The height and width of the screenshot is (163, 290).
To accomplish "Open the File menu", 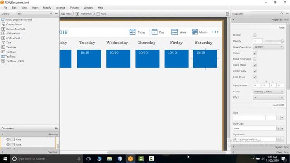I will pyautogui.click(x=5, y=8).
